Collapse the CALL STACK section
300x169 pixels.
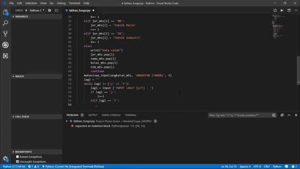[37, 116]
